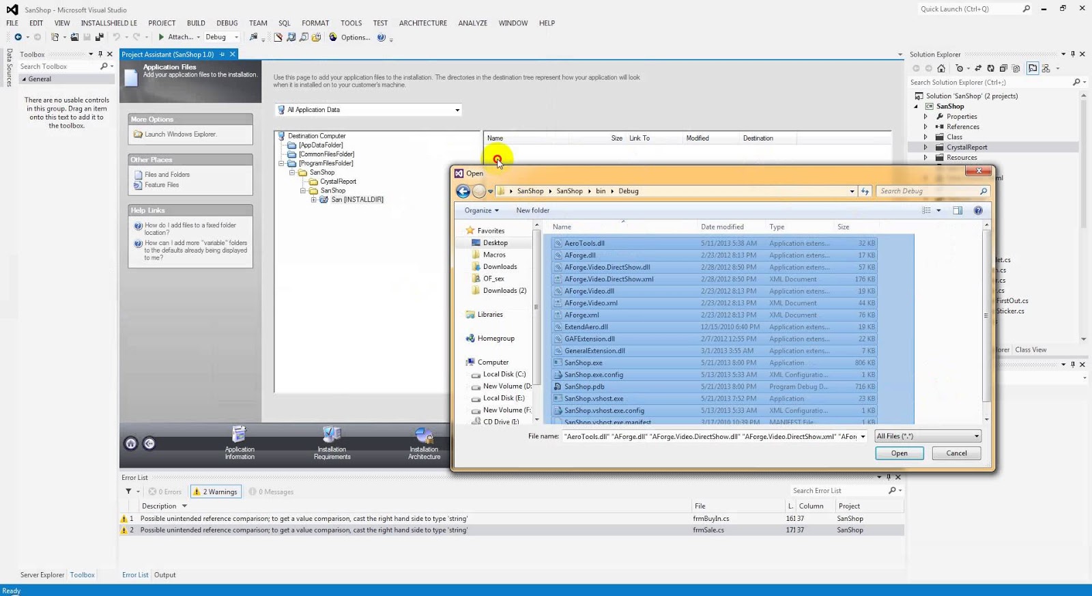Click the View Class Diagram icon

1046,68
